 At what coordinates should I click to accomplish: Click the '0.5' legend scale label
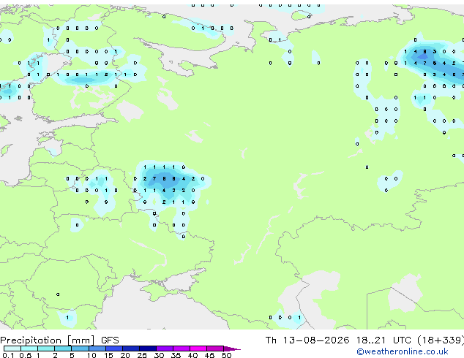[25, 355]
